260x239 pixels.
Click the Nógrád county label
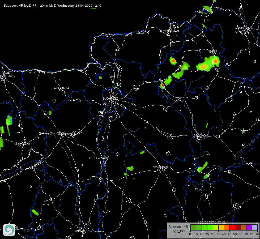[122, 34]
